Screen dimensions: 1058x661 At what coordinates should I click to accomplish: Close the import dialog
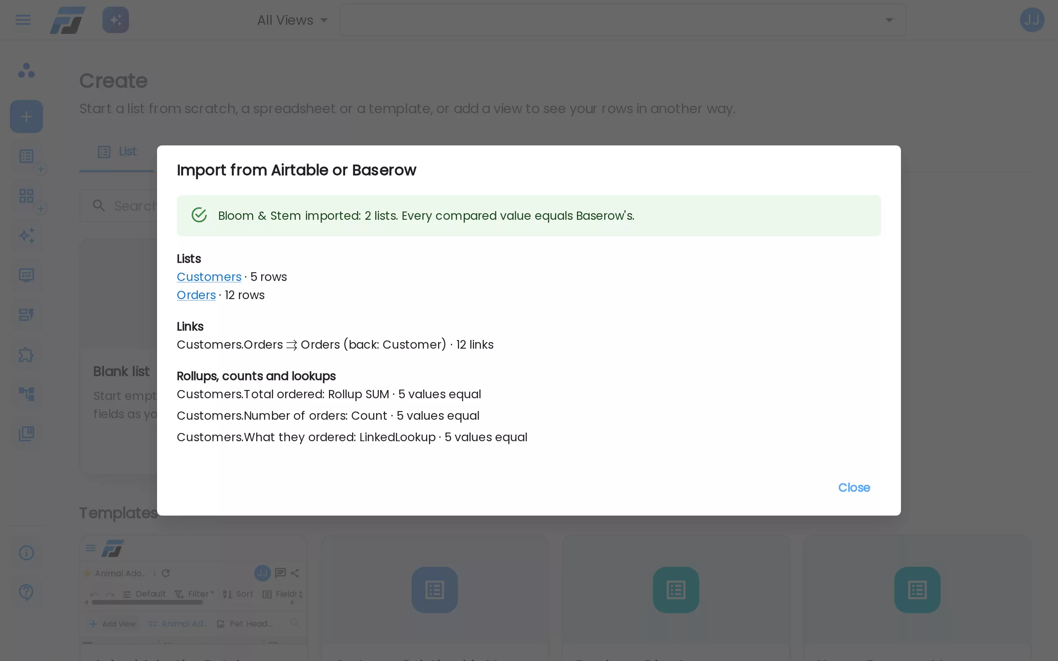click(x=854, y=487)
